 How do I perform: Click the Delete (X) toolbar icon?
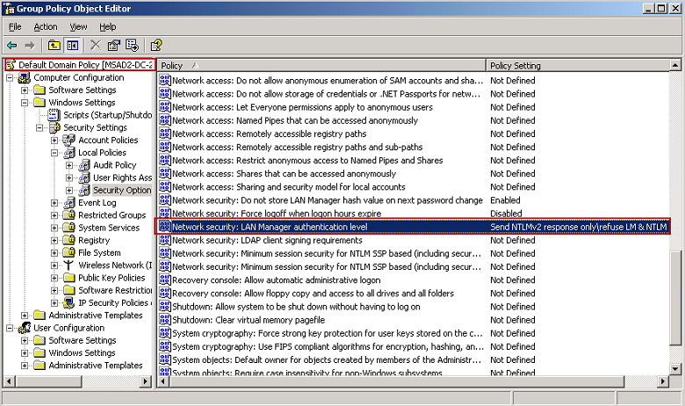[96, 45]
